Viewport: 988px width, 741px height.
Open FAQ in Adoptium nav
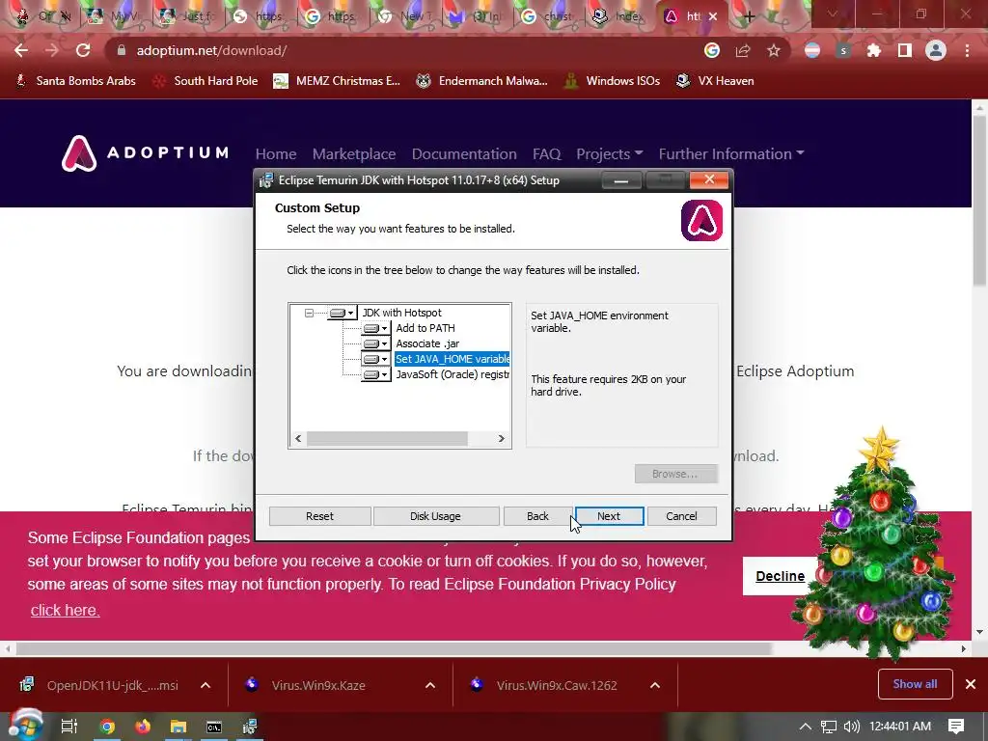pos(546,153)
